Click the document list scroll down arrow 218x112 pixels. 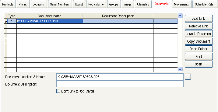[180, 69]
